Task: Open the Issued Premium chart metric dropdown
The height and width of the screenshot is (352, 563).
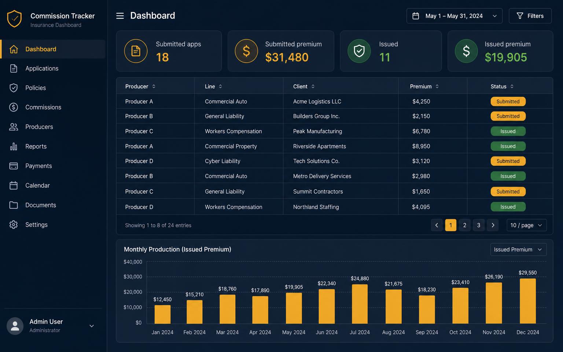Action: coord(518,249)
